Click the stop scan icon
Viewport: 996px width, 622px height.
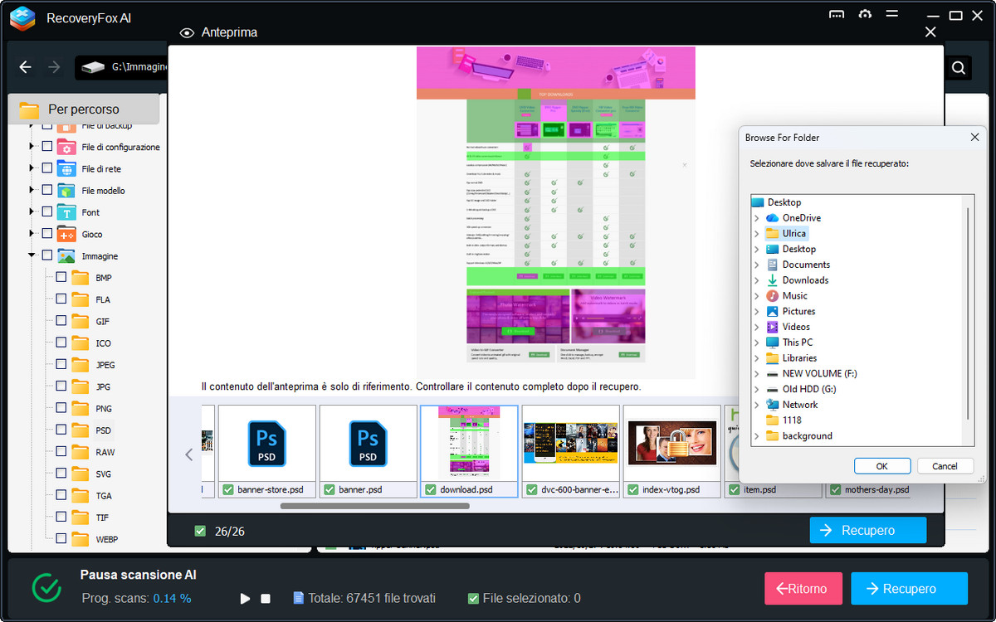266,598
